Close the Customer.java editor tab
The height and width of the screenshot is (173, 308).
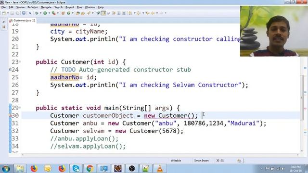(x=34, y=20)
